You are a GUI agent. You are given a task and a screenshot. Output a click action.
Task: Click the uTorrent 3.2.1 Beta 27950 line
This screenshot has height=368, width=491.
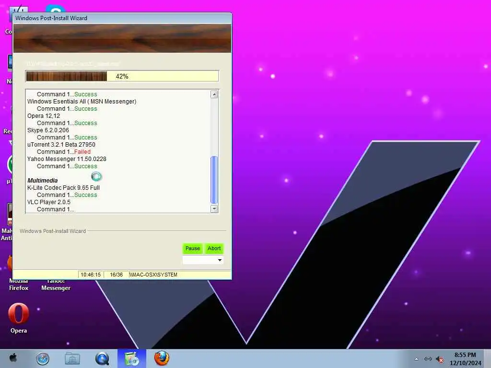[x=61, y=145]
